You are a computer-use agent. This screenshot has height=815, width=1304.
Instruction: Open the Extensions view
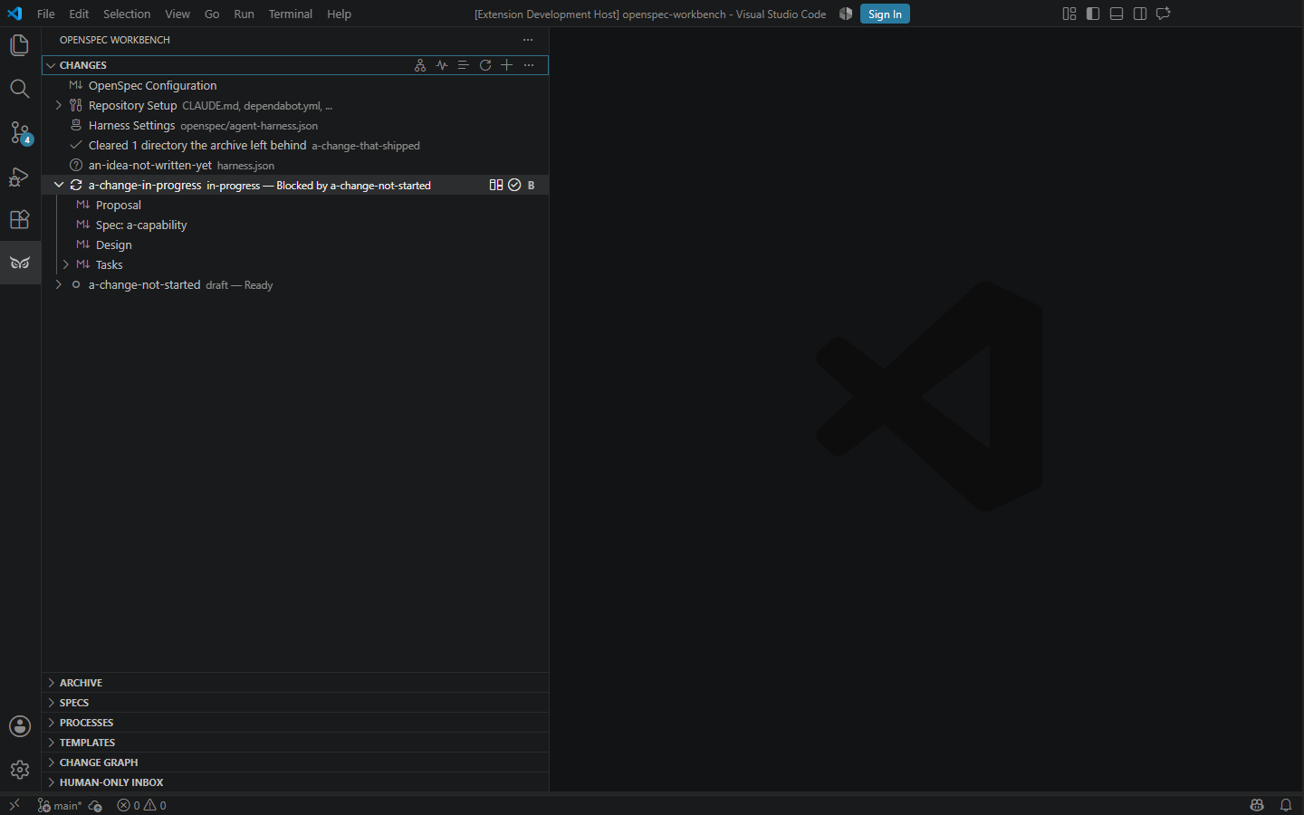pos(20,219)
